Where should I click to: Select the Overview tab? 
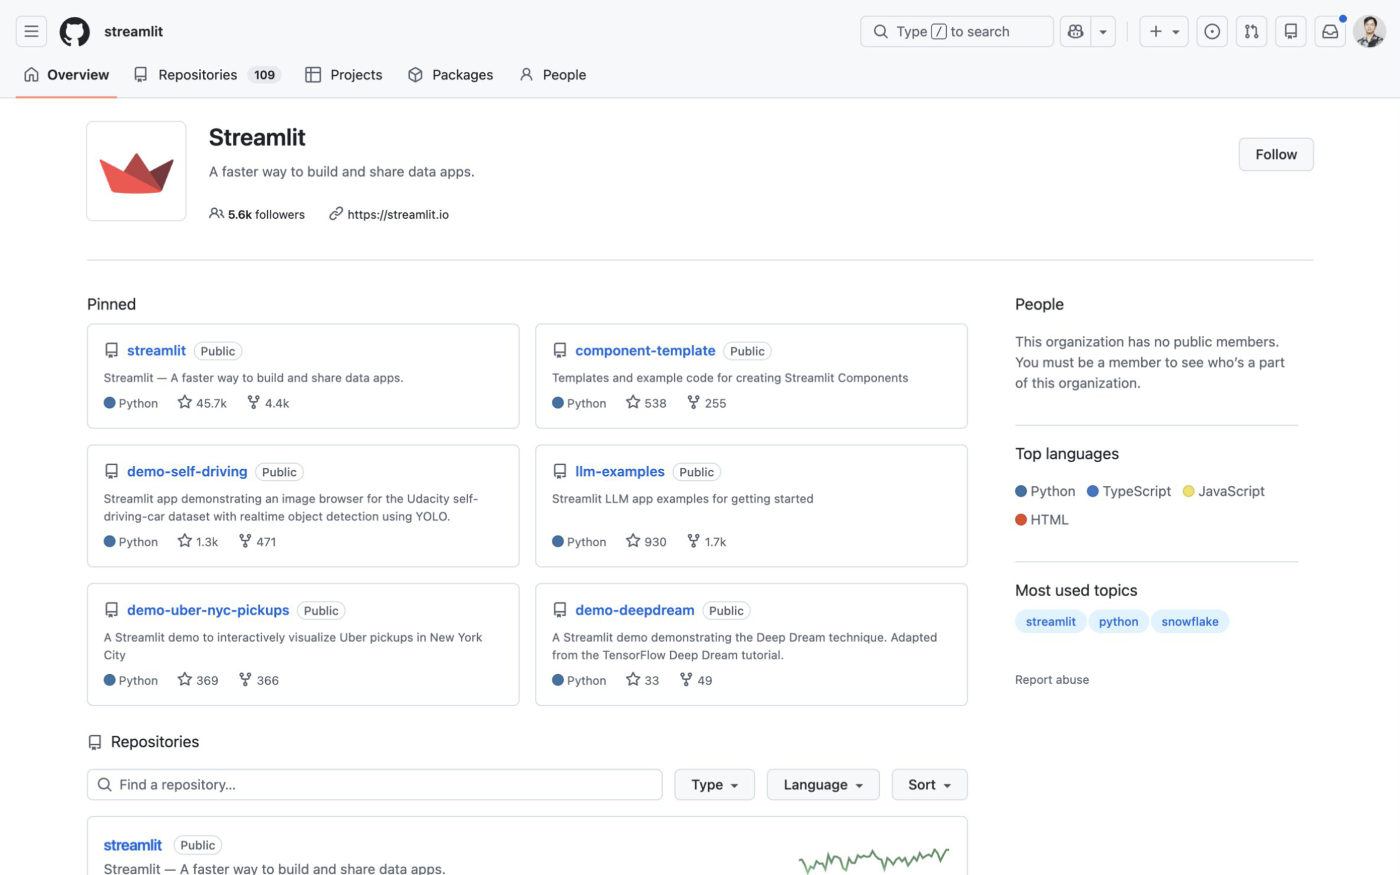[66, 75]
